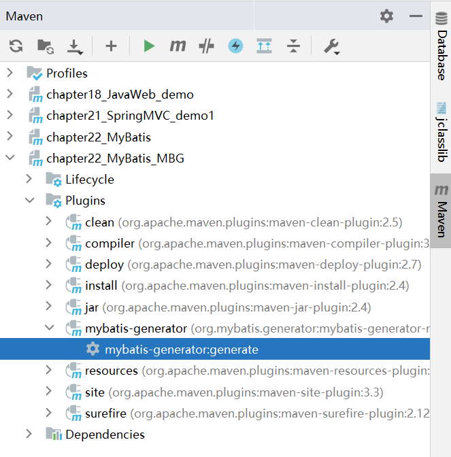451x457 pixels.
Task: Click chapter22_MyBatis_MBG Maven module icon
Action: [x=35, y=158]
